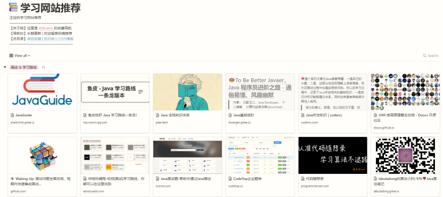Collapse the 面经 & 学习路线 group triangle
443x197 pixels.
[x=5, y=68]
